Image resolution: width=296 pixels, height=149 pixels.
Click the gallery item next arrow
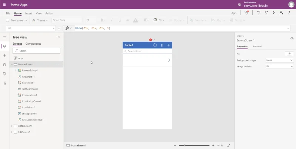169,60
